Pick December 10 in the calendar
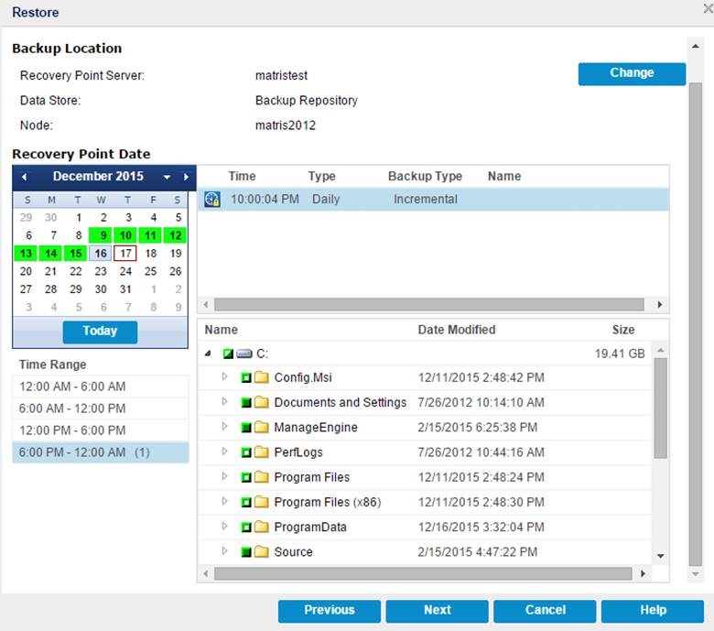 point(125,235)
